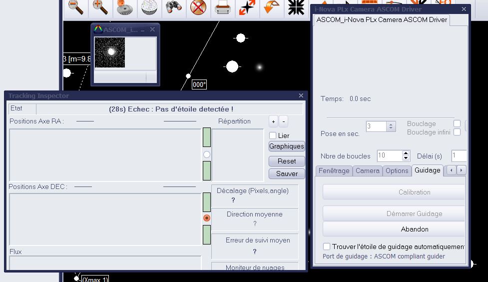Select the DEC axis radio button

click(207, 218)
